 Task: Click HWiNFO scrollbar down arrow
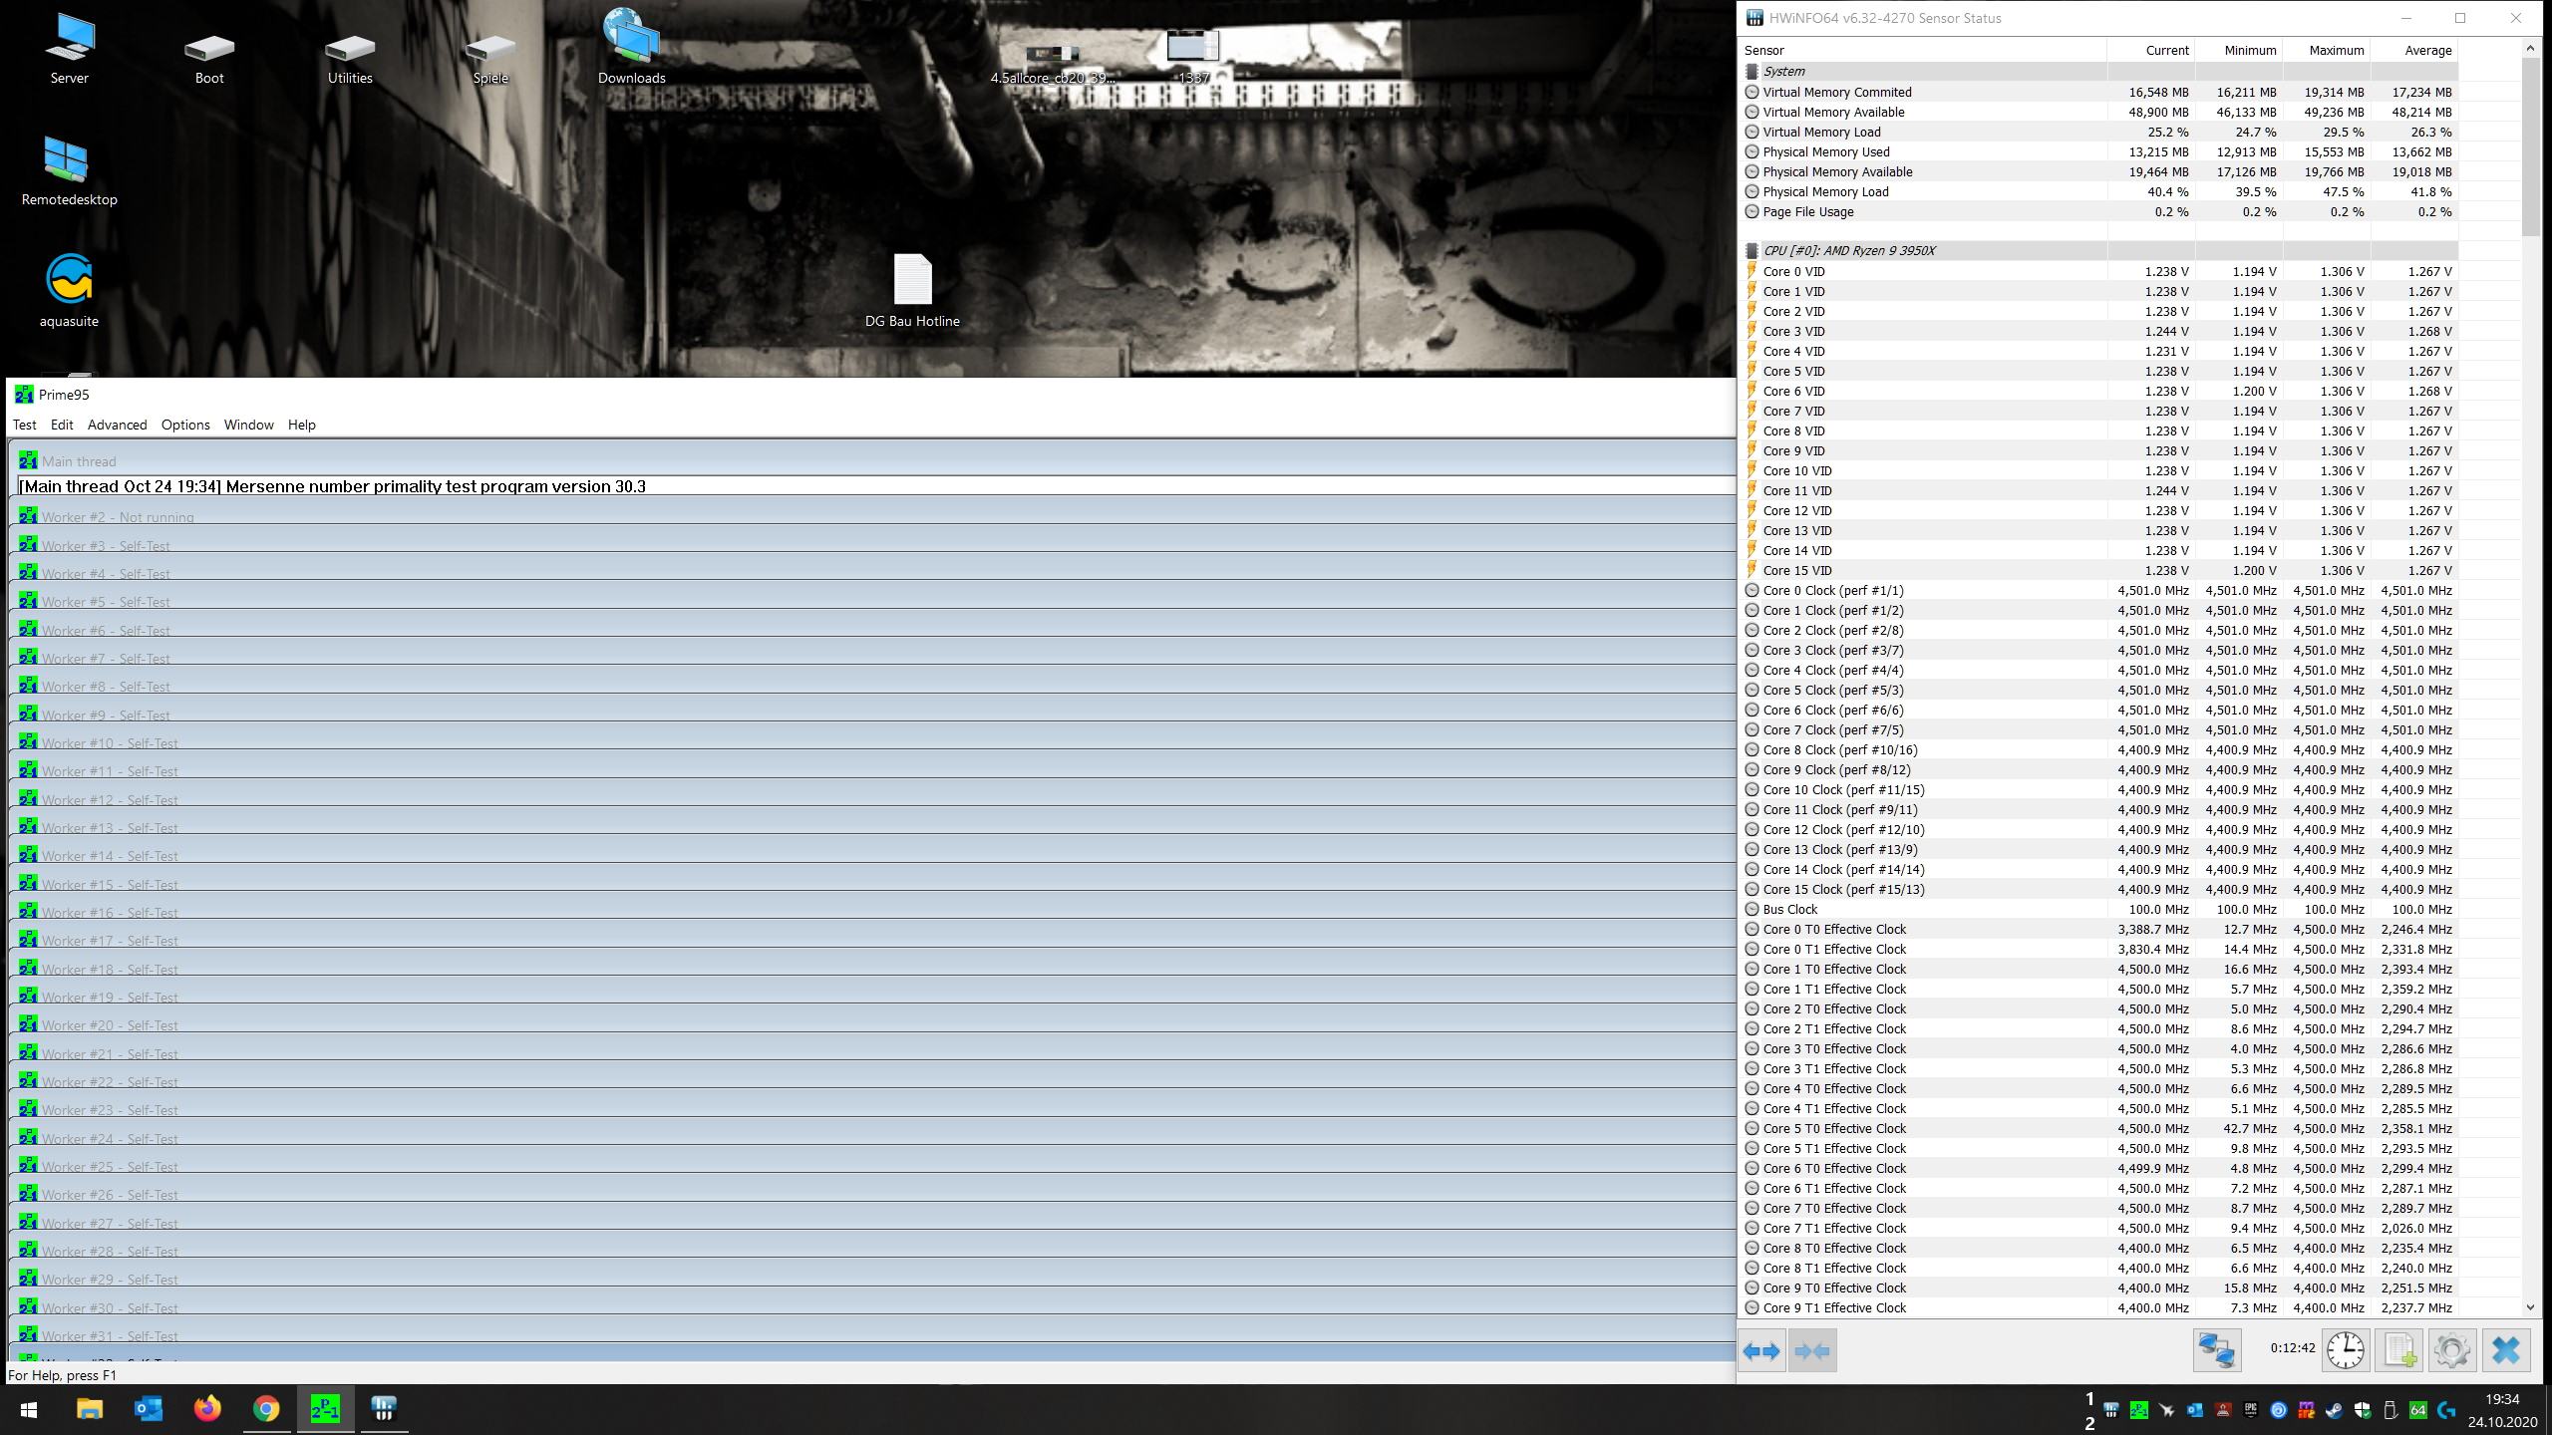click(x=2530, y=1307)
